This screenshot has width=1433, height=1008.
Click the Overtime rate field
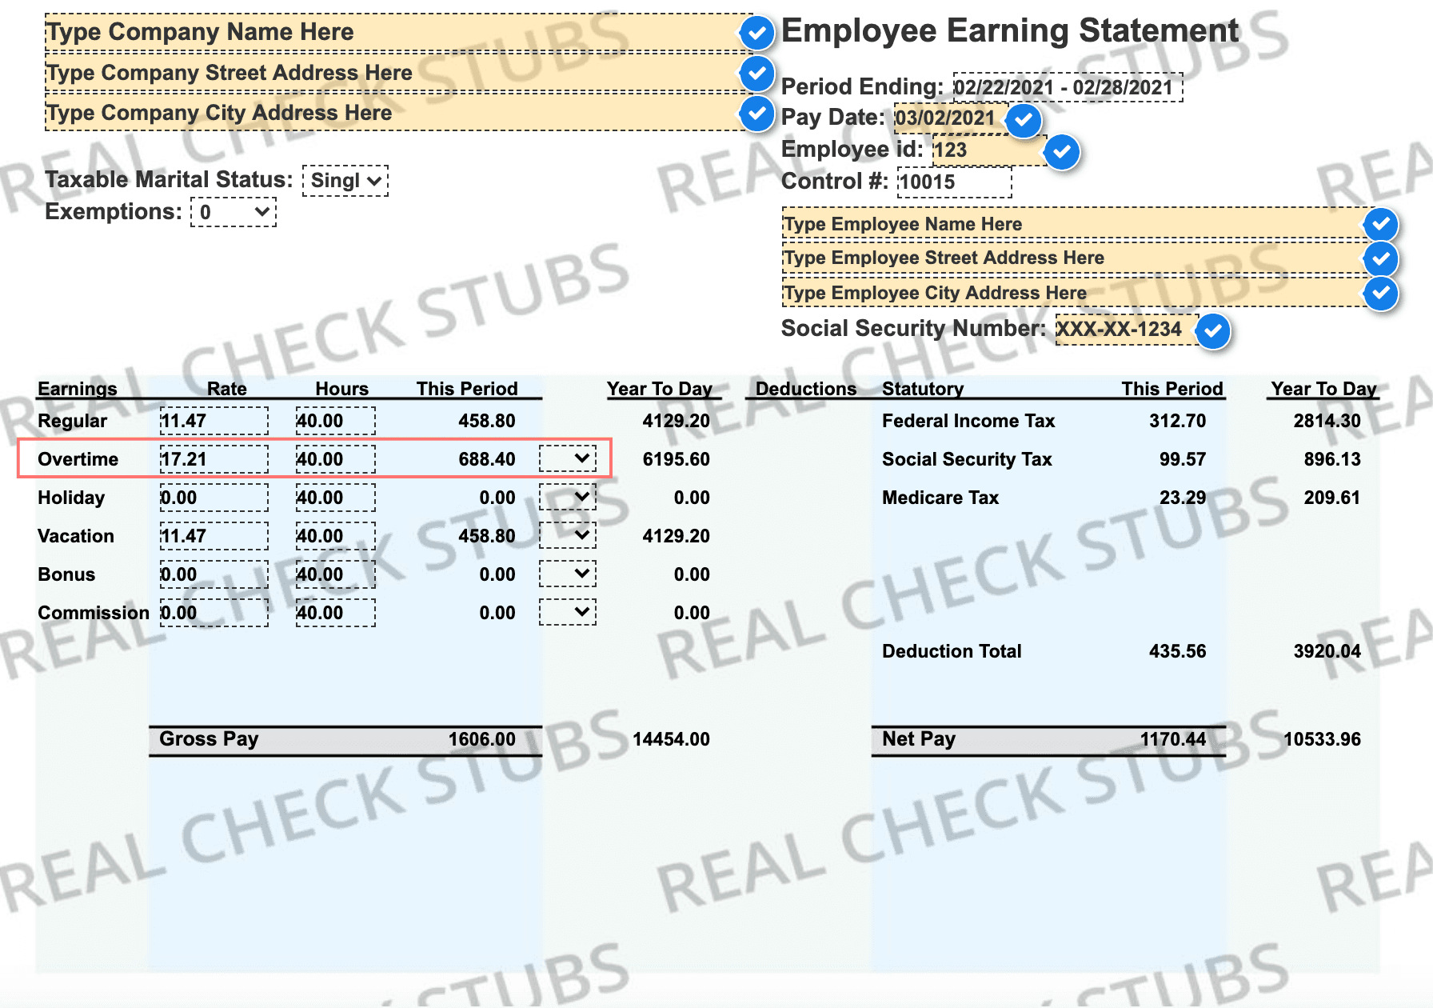(214, 459)
